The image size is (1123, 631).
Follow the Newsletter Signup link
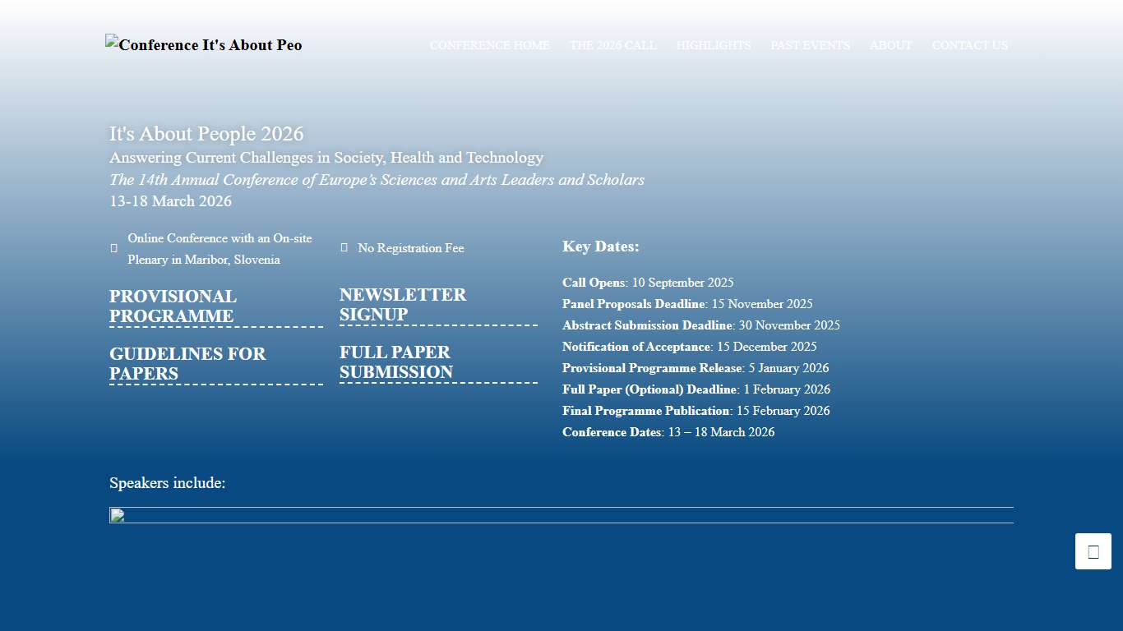(x=403, y=305)
